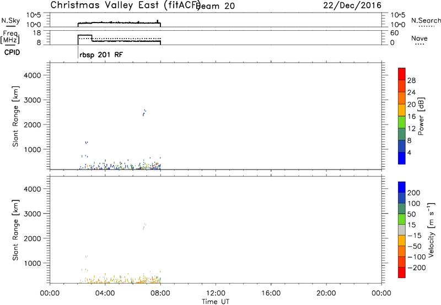Click the "Beam 20" label in the title
Image resolution: width=441 pixels, height=305 pixels.
(x=215, y=6)
